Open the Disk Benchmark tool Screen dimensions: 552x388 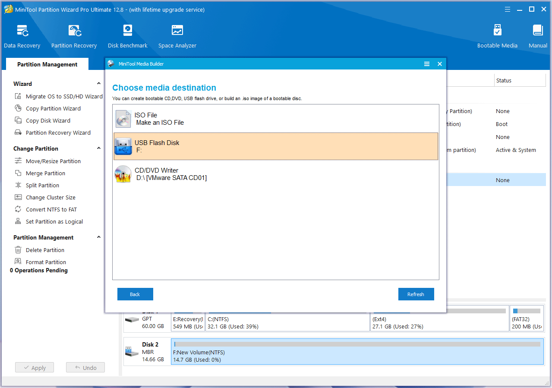[x=128, y=37]
